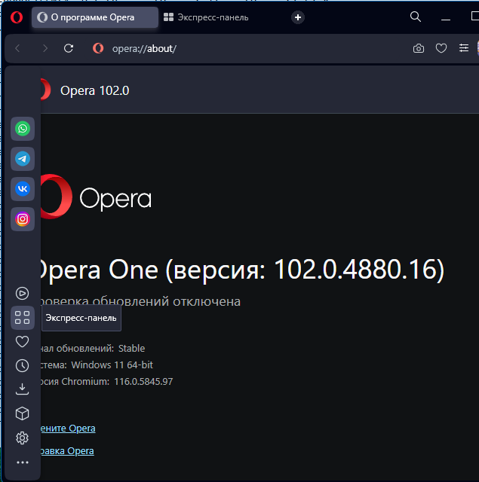Open Telegram in the sidebar
Viewport: 479px width, 482px height.
coord(23,159)
